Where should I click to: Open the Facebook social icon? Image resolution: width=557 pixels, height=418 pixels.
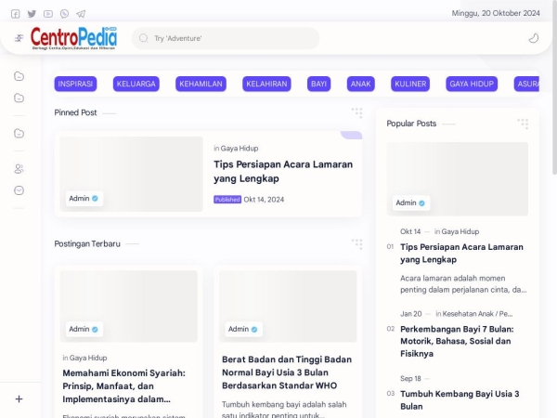[15, 14]
